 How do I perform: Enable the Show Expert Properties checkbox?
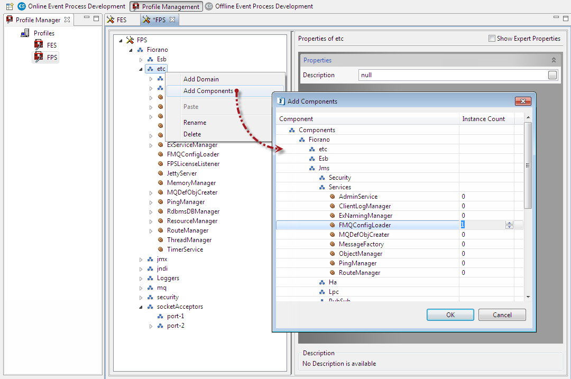(492, 39)
